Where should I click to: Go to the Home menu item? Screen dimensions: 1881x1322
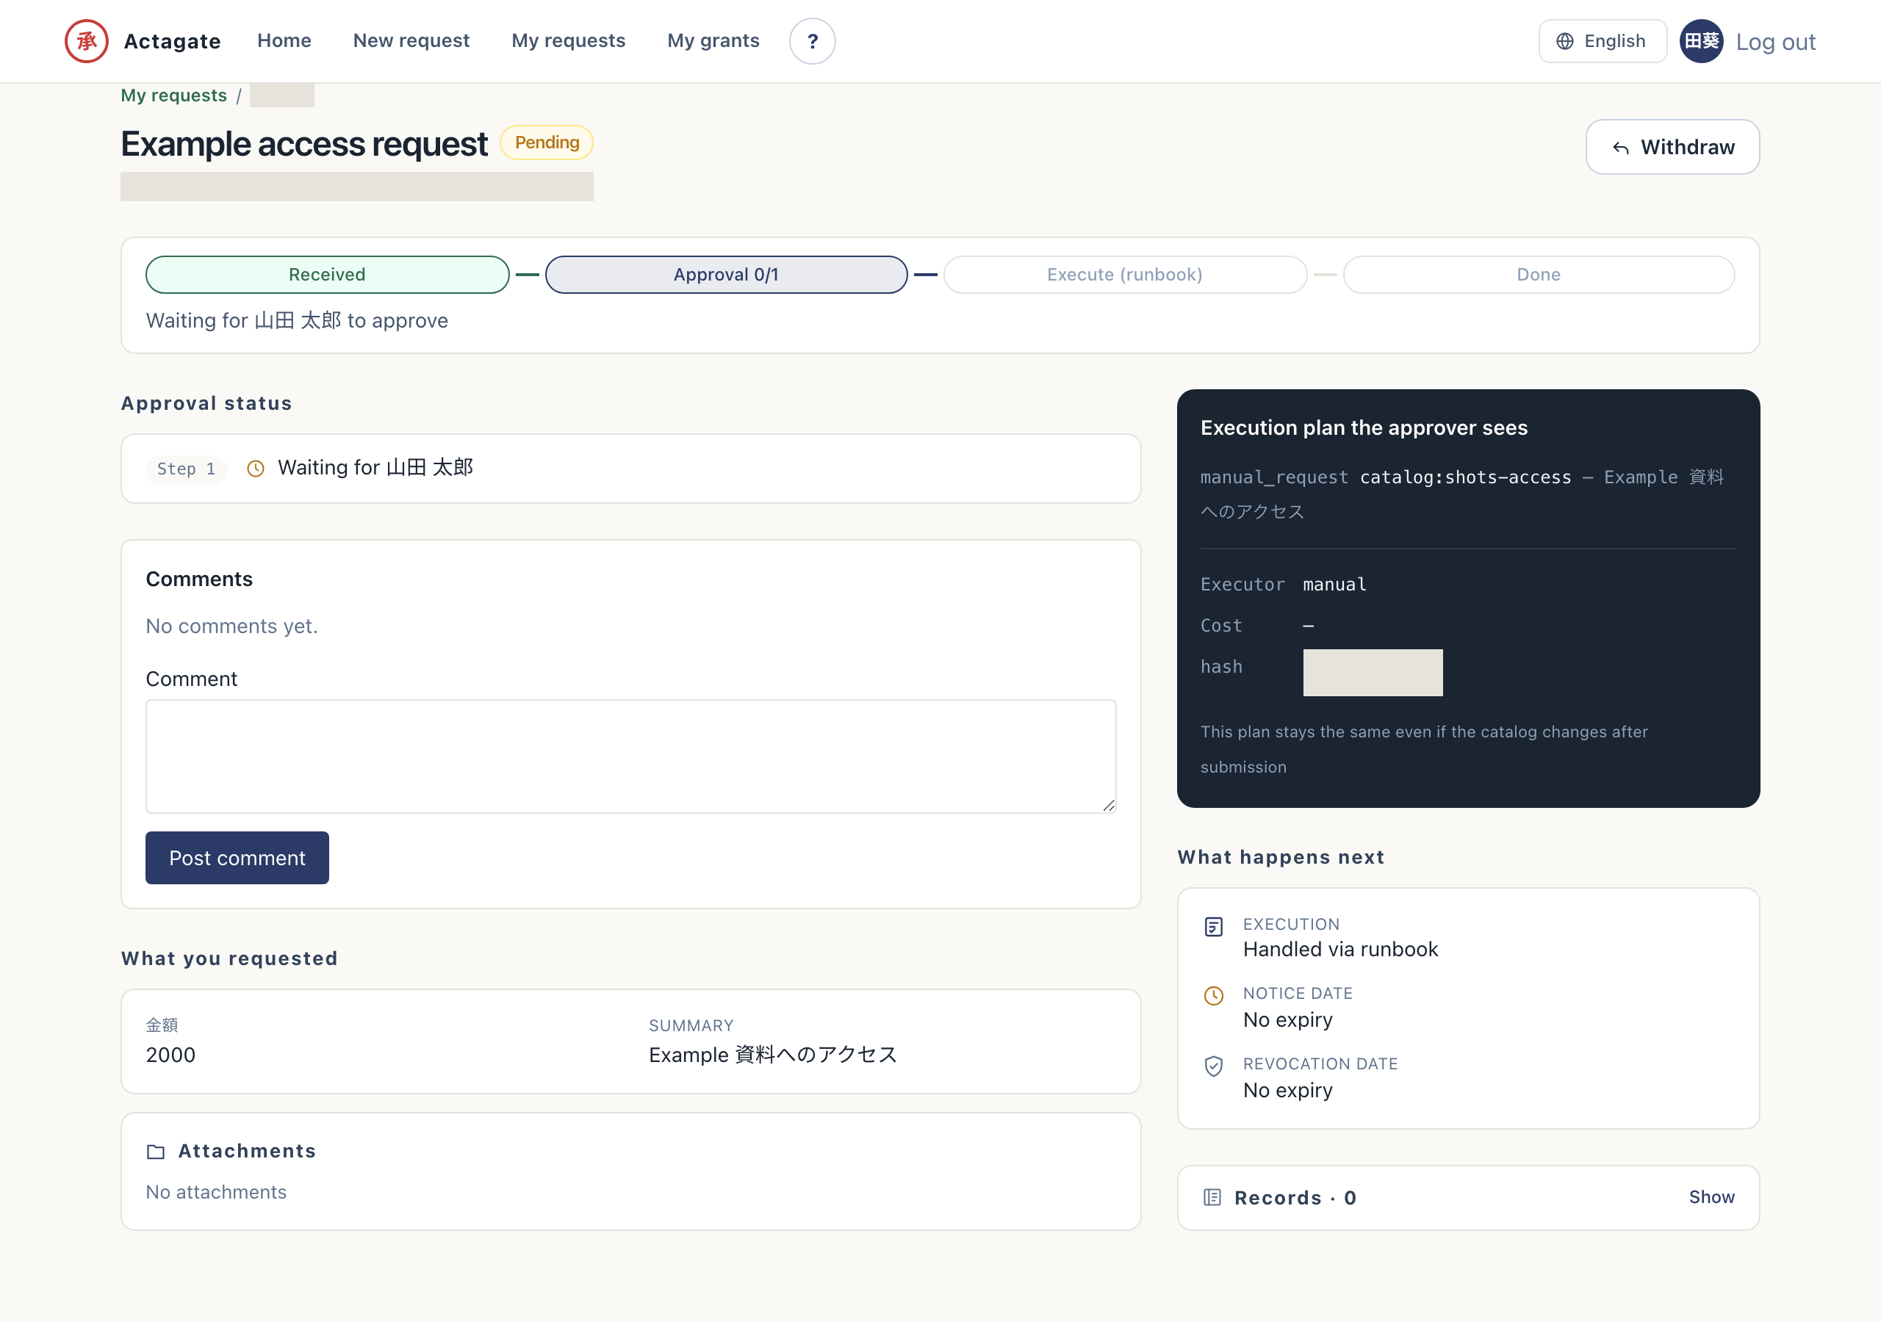tap(284, 41)
